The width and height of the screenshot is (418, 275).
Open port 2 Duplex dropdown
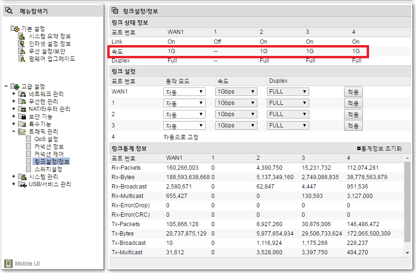click(288, 115)
